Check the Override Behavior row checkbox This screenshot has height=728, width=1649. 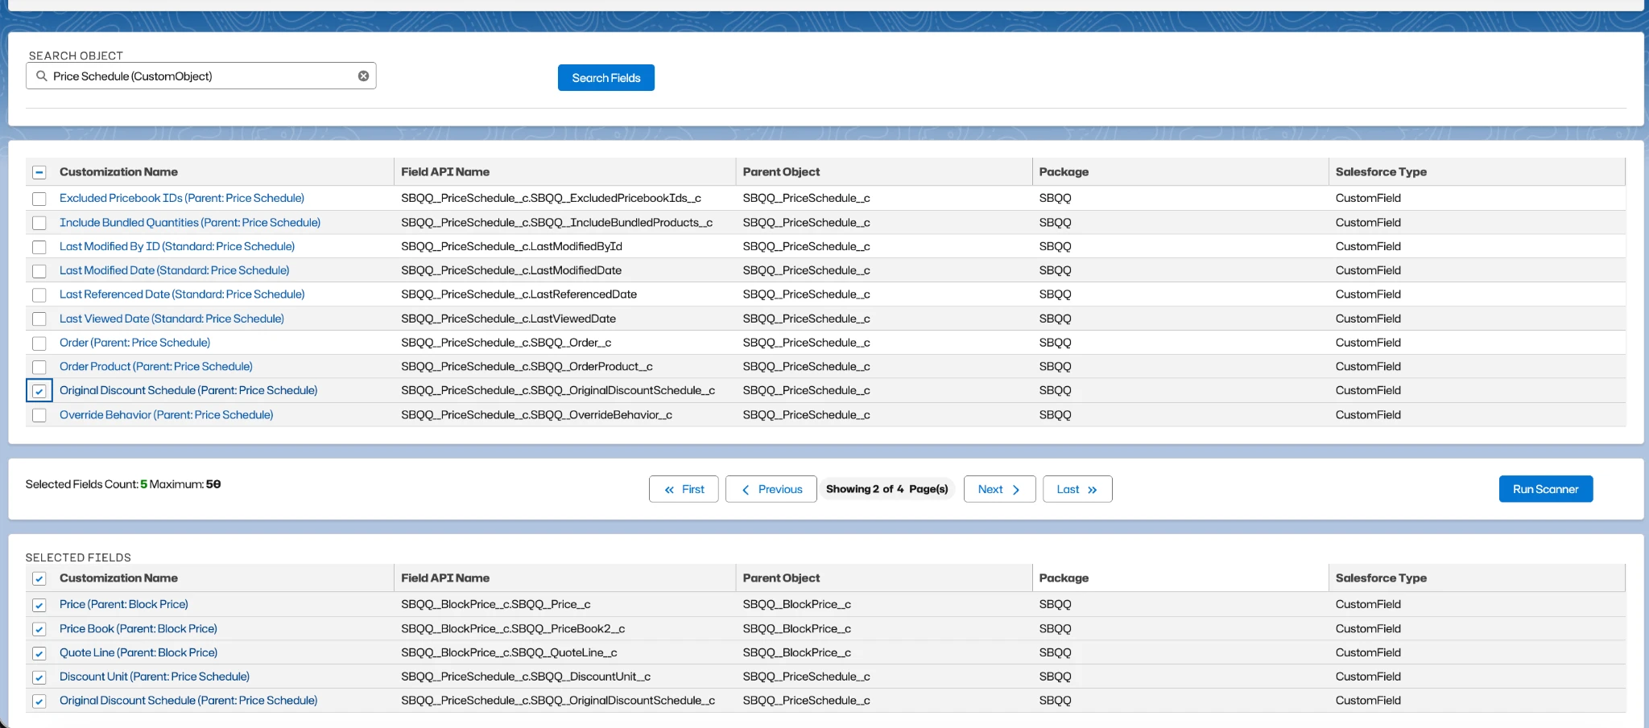tap(39, 415)
